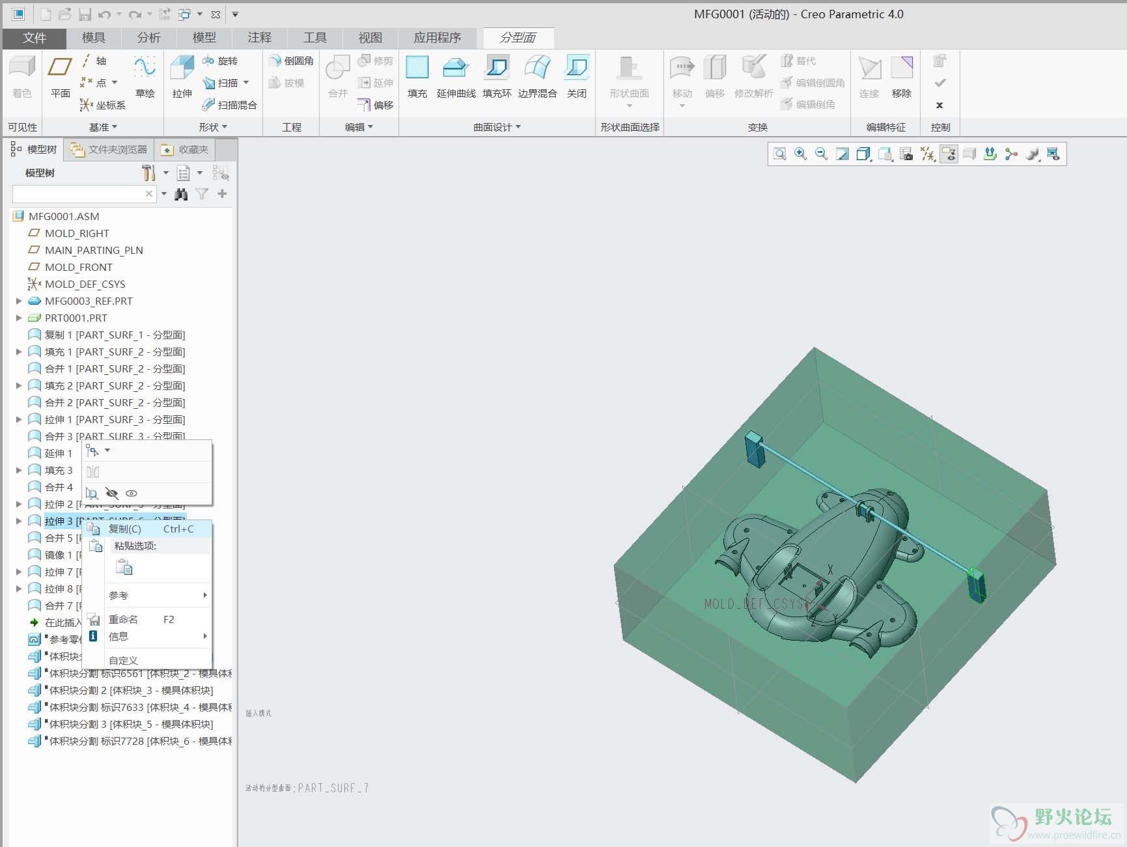Image resolution: width=1127 pixels, height=847 pixels.
Task: Click the 关闭 (shut off) surface tool
Action: (577, 77)
